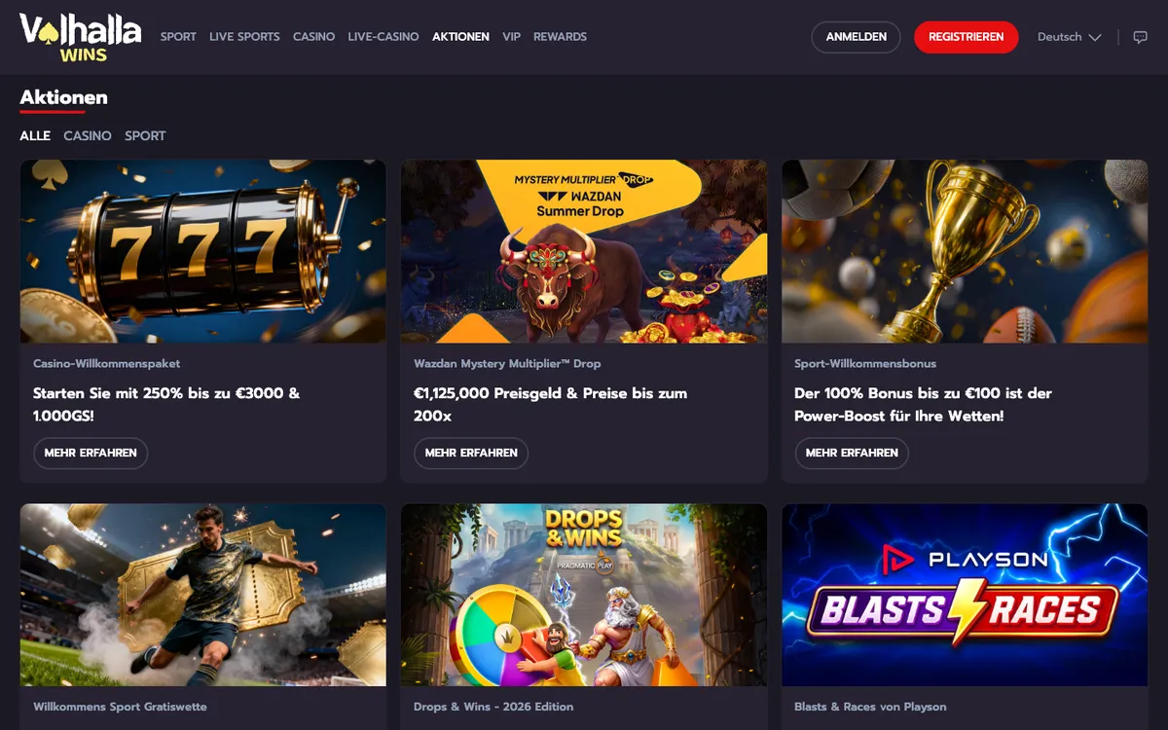This screenshot has width=1168, height=730.
Task: Click the ANMELDEN login button
Action: pos(856,37)
